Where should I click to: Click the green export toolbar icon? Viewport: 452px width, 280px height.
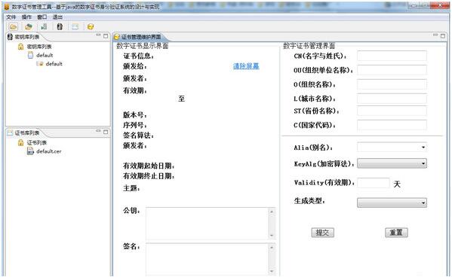coord(44,27)
